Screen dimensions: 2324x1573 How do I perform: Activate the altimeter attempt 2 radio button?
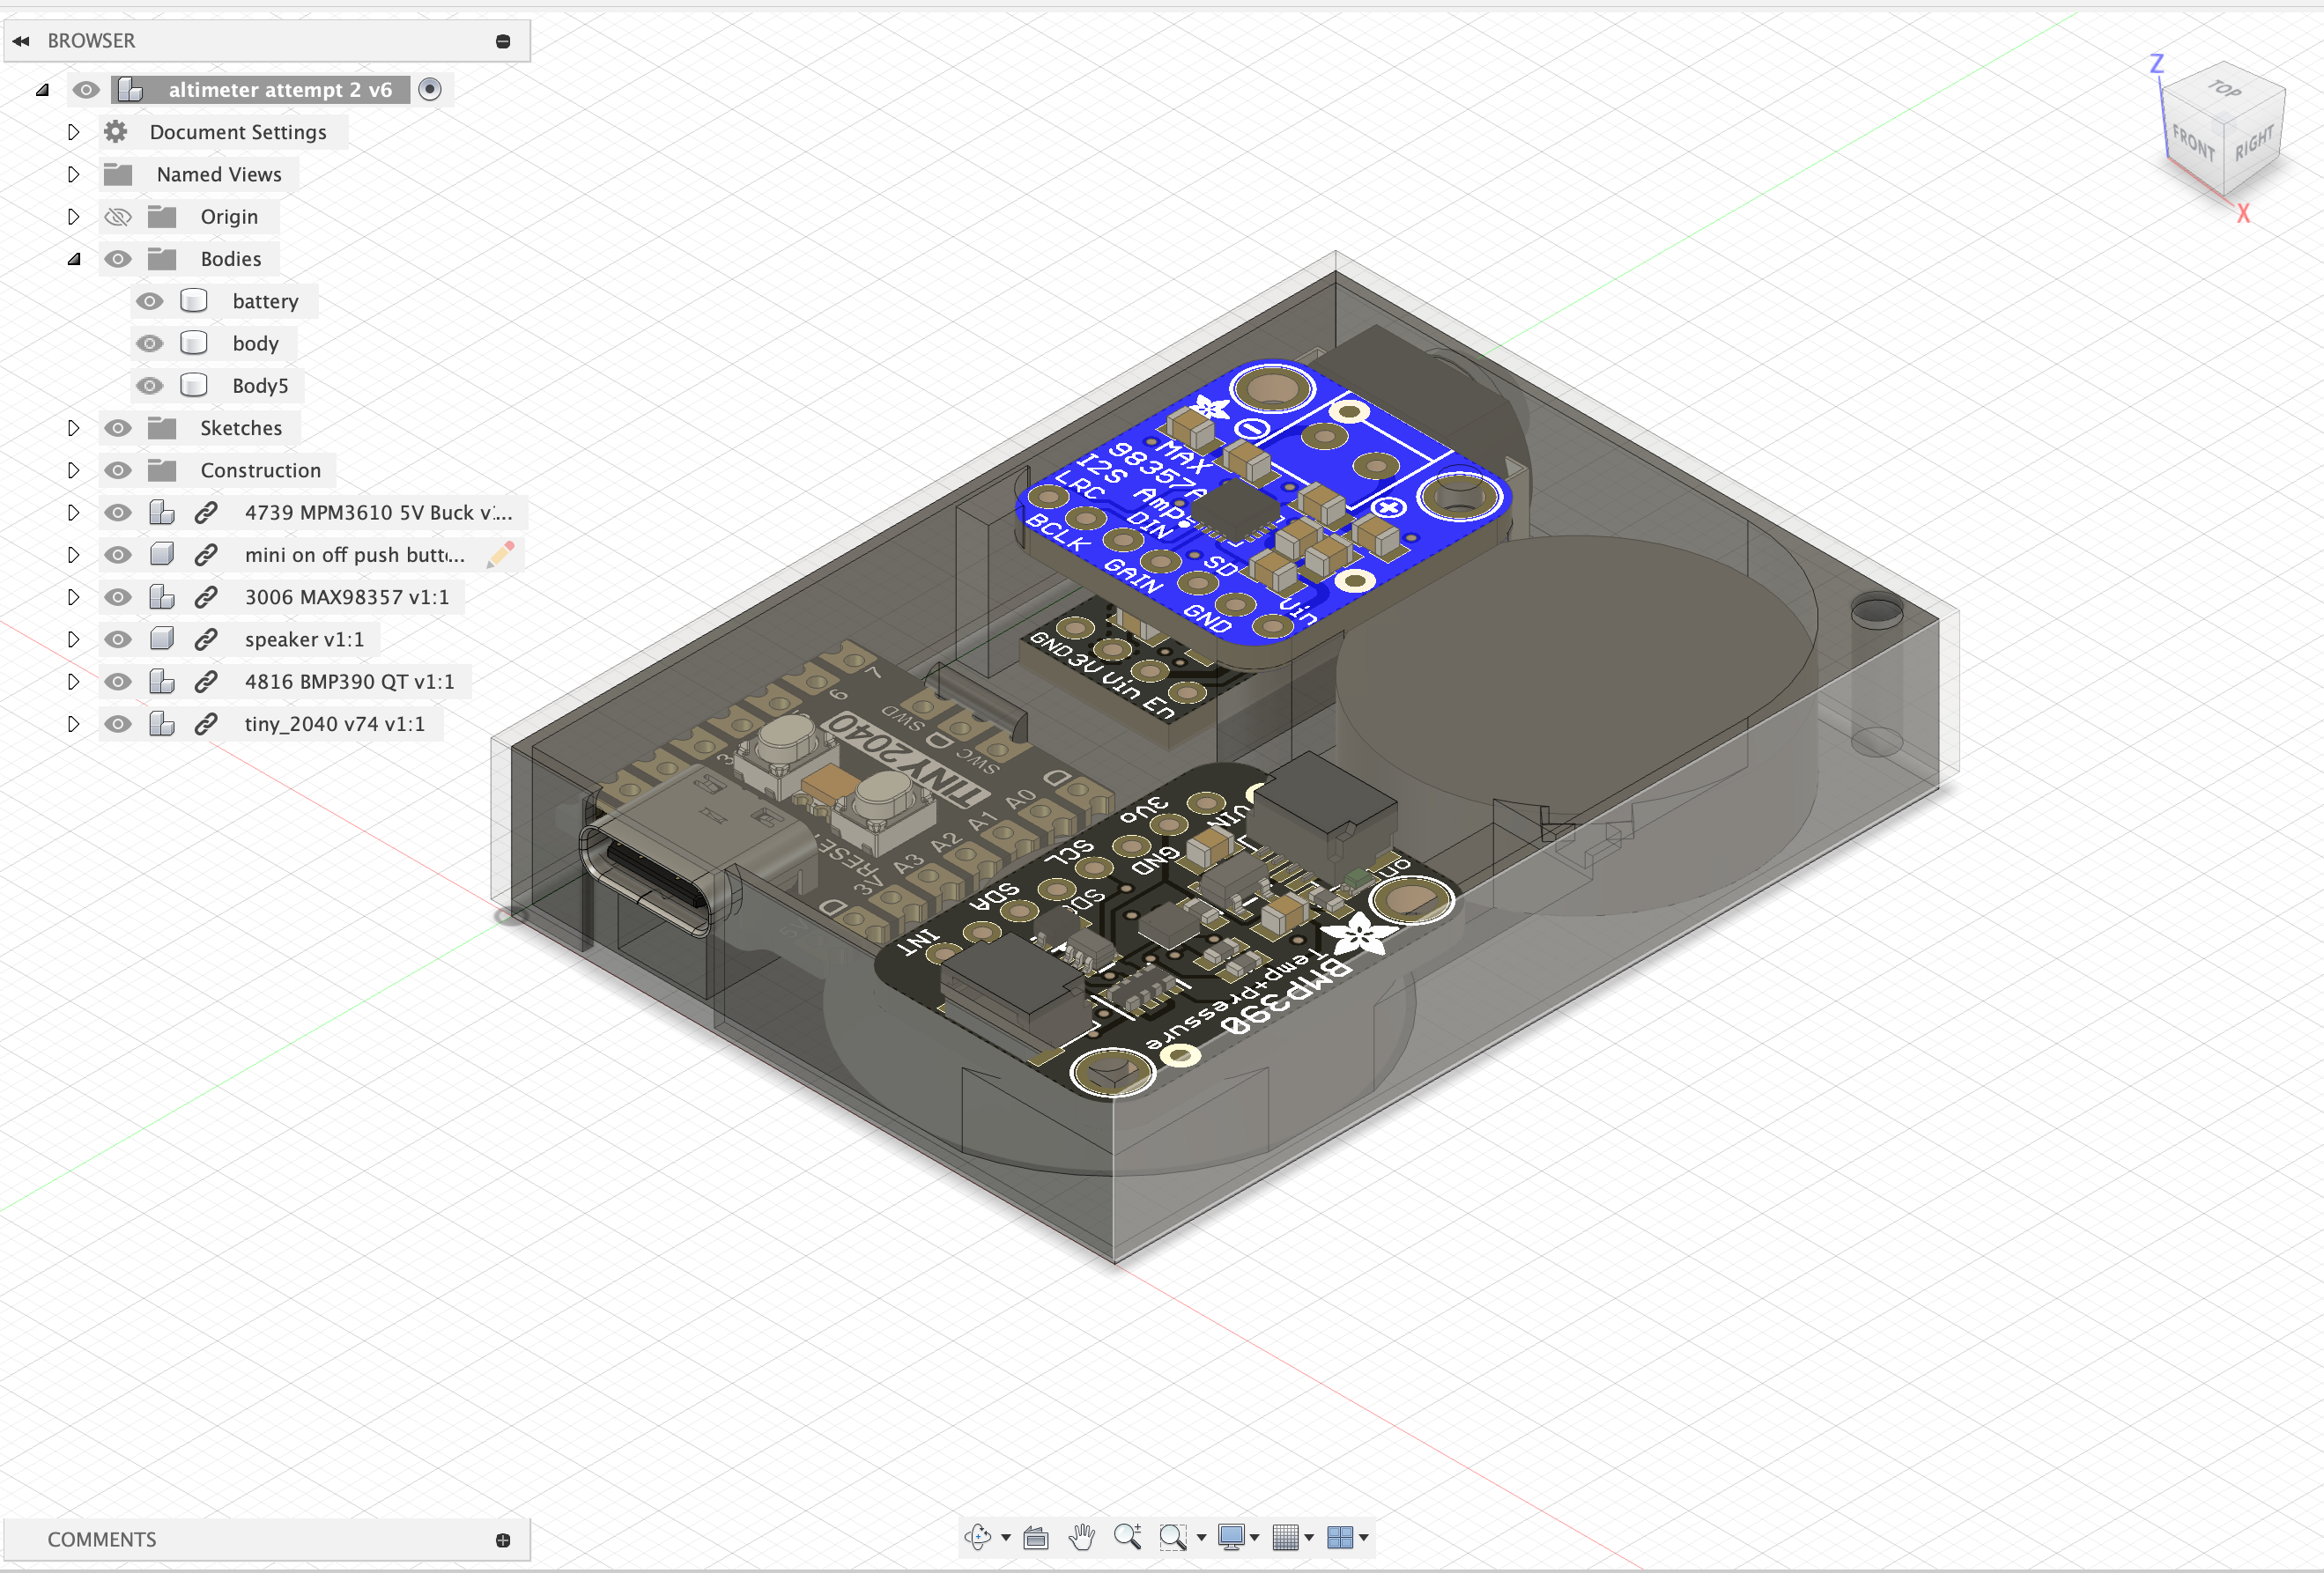[x=430, y=90]
